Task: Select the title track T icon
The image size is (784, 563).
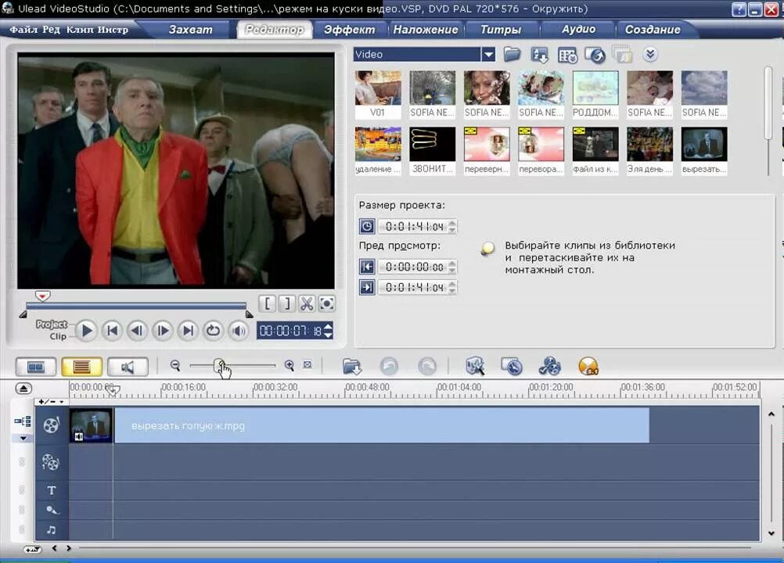Action: point(52,490)
